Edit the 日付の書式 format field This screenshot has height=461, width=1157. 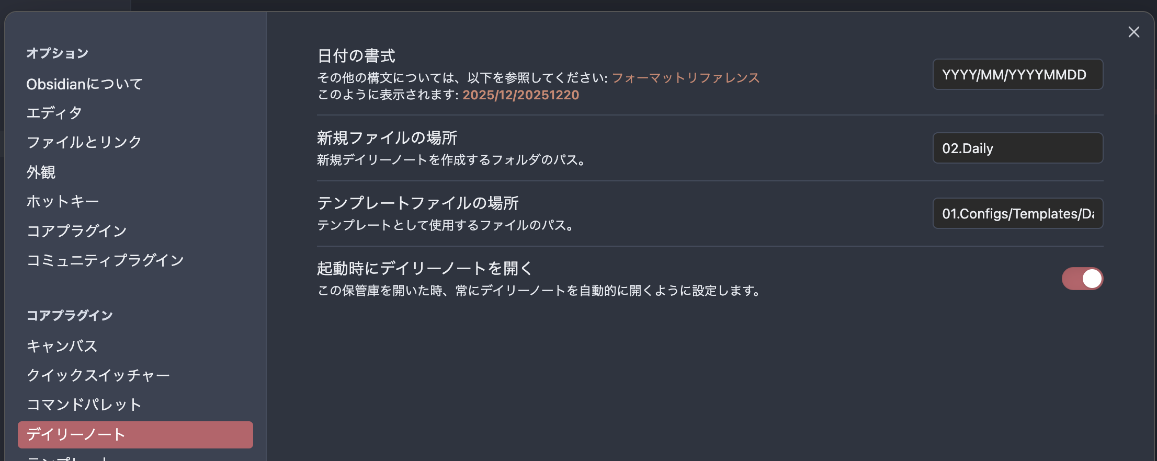tap(1017, 74)
